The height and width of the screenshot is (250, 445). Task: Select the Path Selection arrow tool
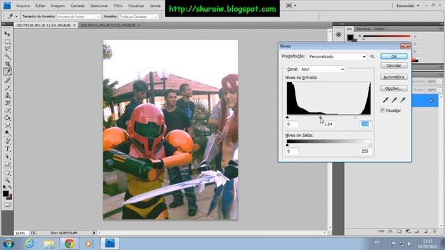[8, 156]
